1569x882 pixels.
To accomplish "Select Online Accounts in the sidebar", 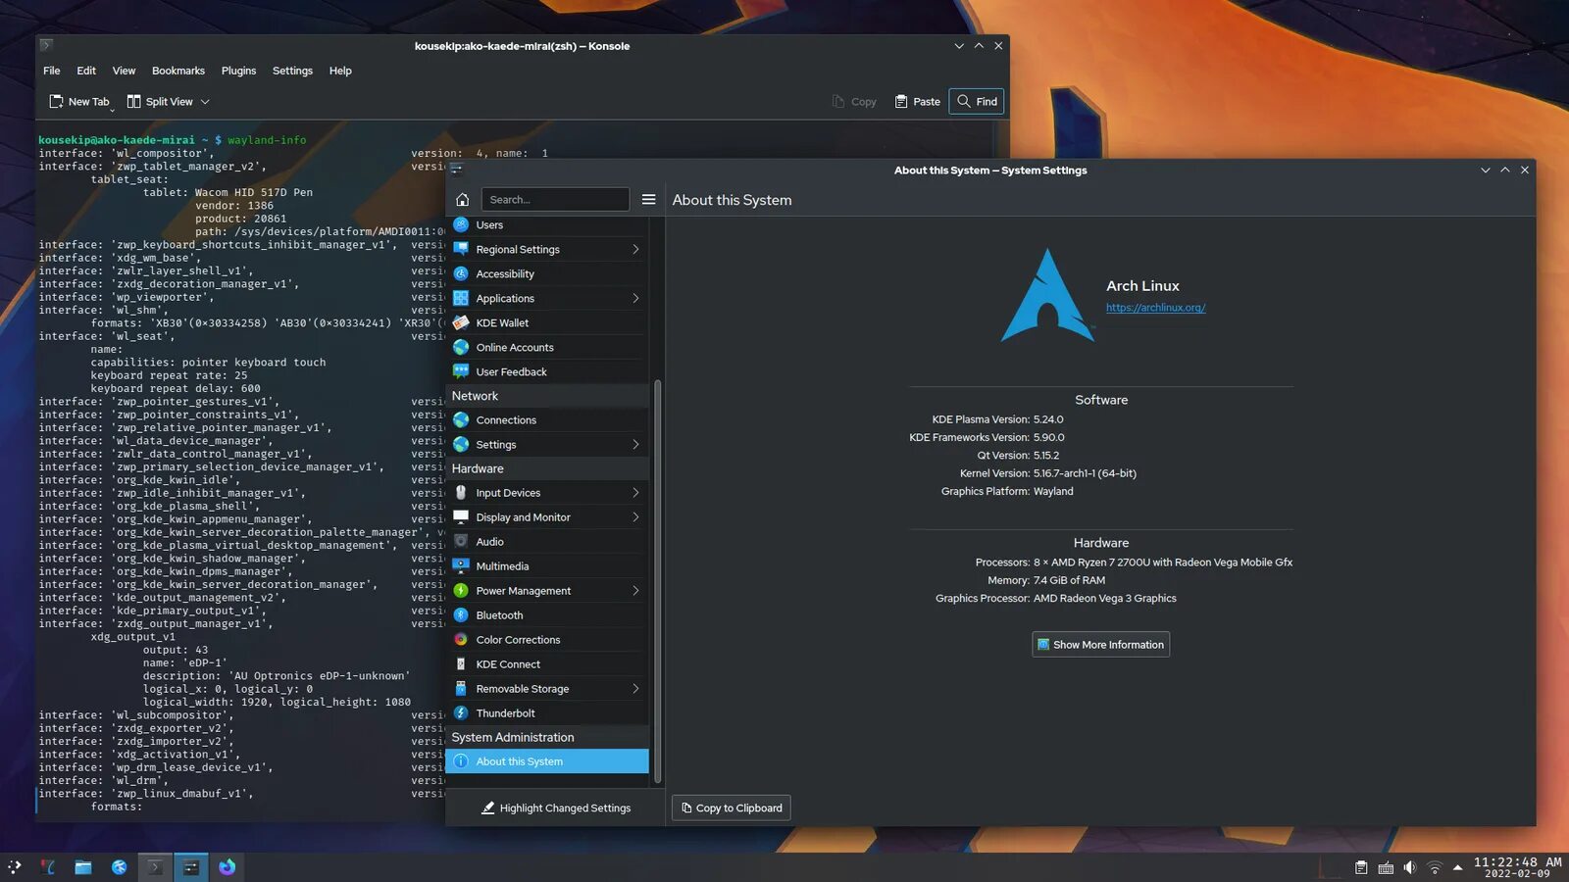I will tap(514, 347).
